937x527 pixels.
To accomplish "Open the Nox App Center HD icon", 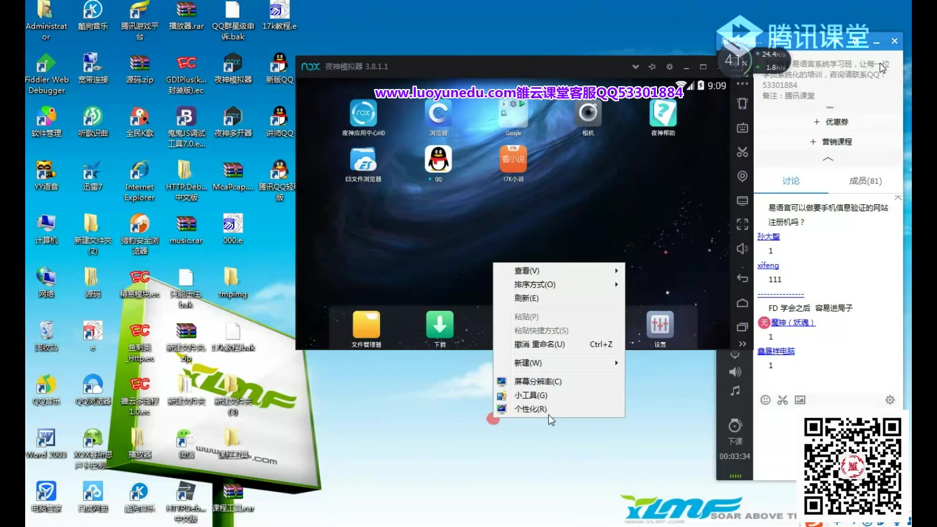I will coord(363,114).
